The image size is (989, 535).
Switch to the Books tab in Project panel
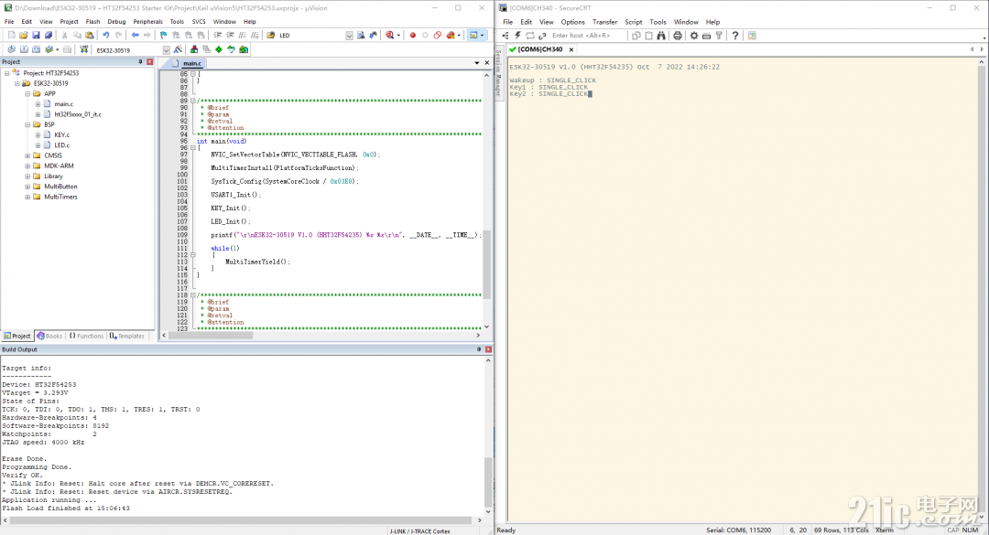tap(49, 336)
